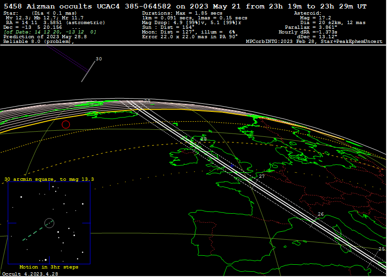Select the 28 minute marker on the path
Viewport: 387px width, 277px height.
click(x=203, y=139)
